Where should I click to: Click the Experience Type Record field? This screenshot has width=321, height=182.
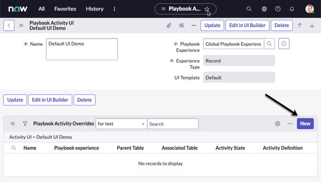click(239, 60)
